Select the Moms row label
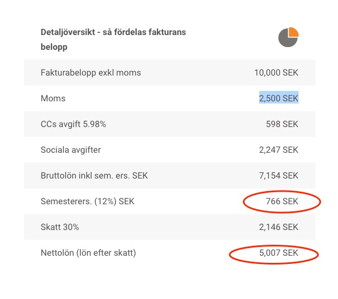Viewport: 338px width, 299px height. [x=53, y=99]
